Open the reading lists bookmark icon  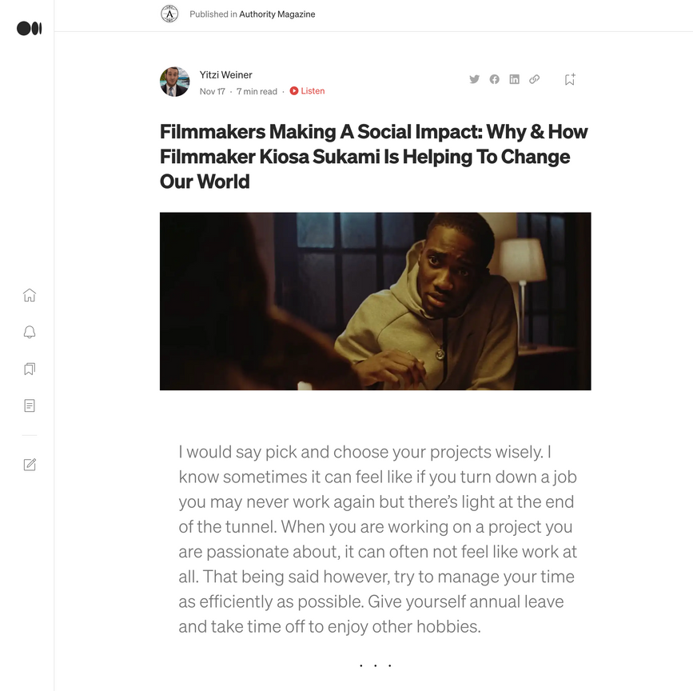click(x=30, y=369)
